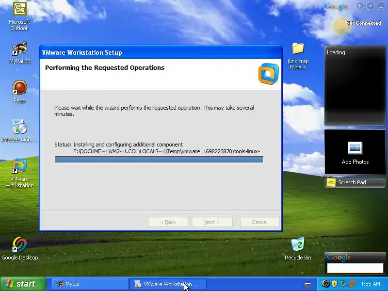Click the installation progress bar
This screenshot has height=291, width=388.
pyautogui.click(x=159, y=160)
